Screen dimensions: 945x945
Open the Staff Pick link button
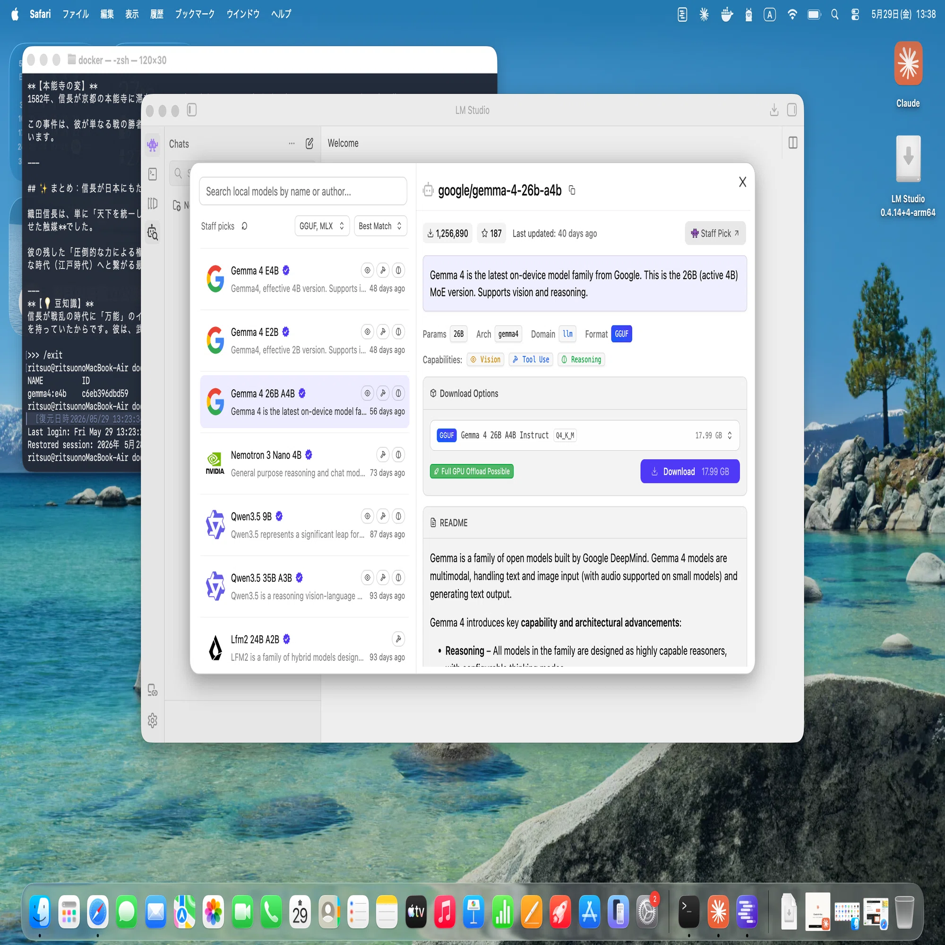point(714,233)
